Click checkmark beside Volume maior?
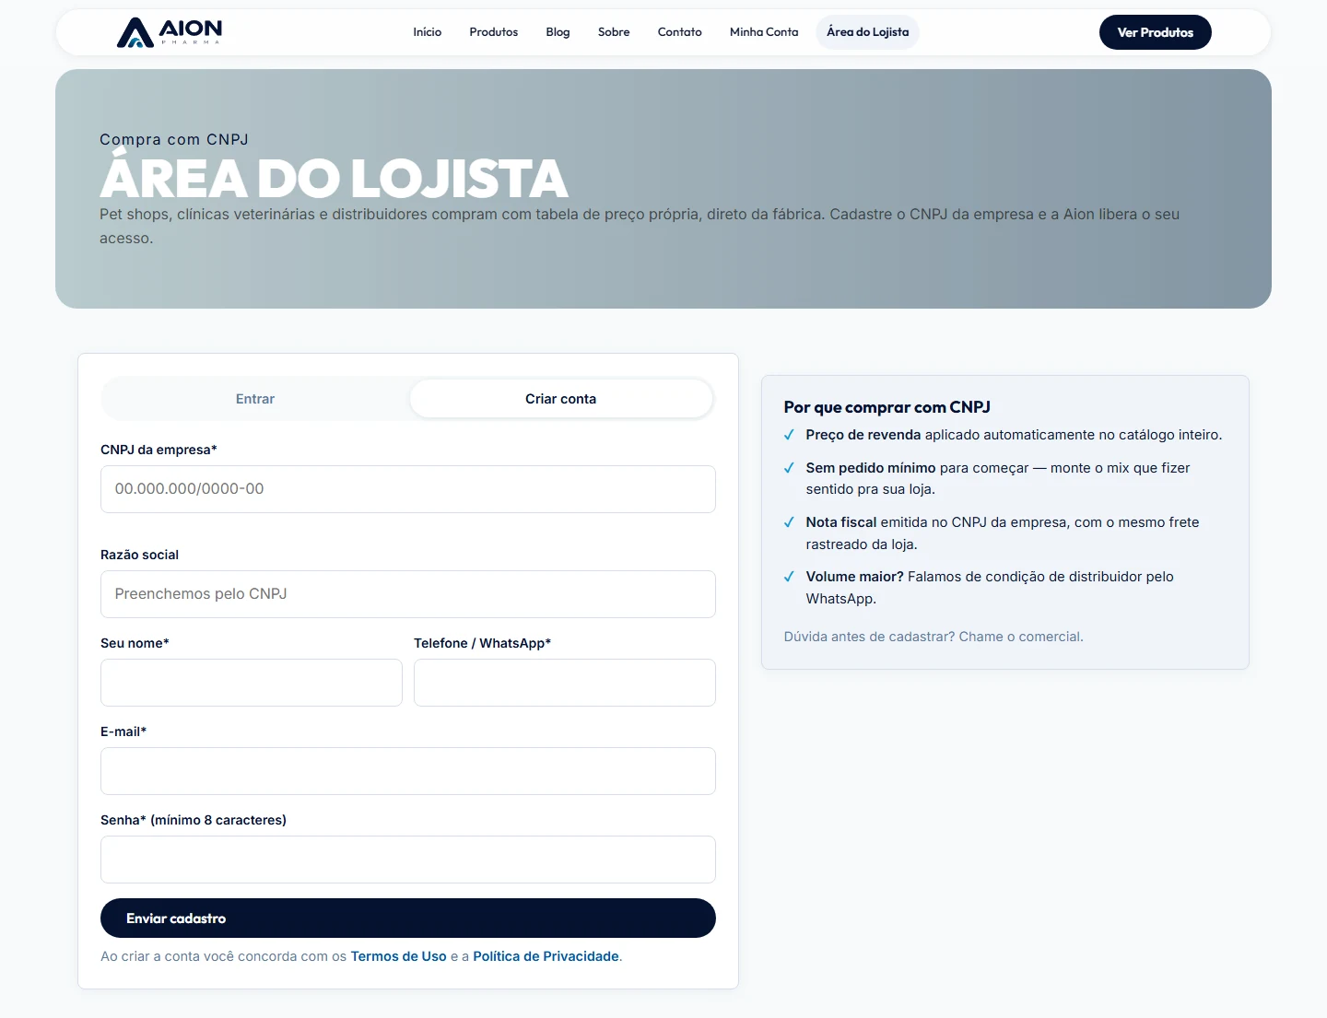The image size is (1327, 1018). tap(789, 577)
